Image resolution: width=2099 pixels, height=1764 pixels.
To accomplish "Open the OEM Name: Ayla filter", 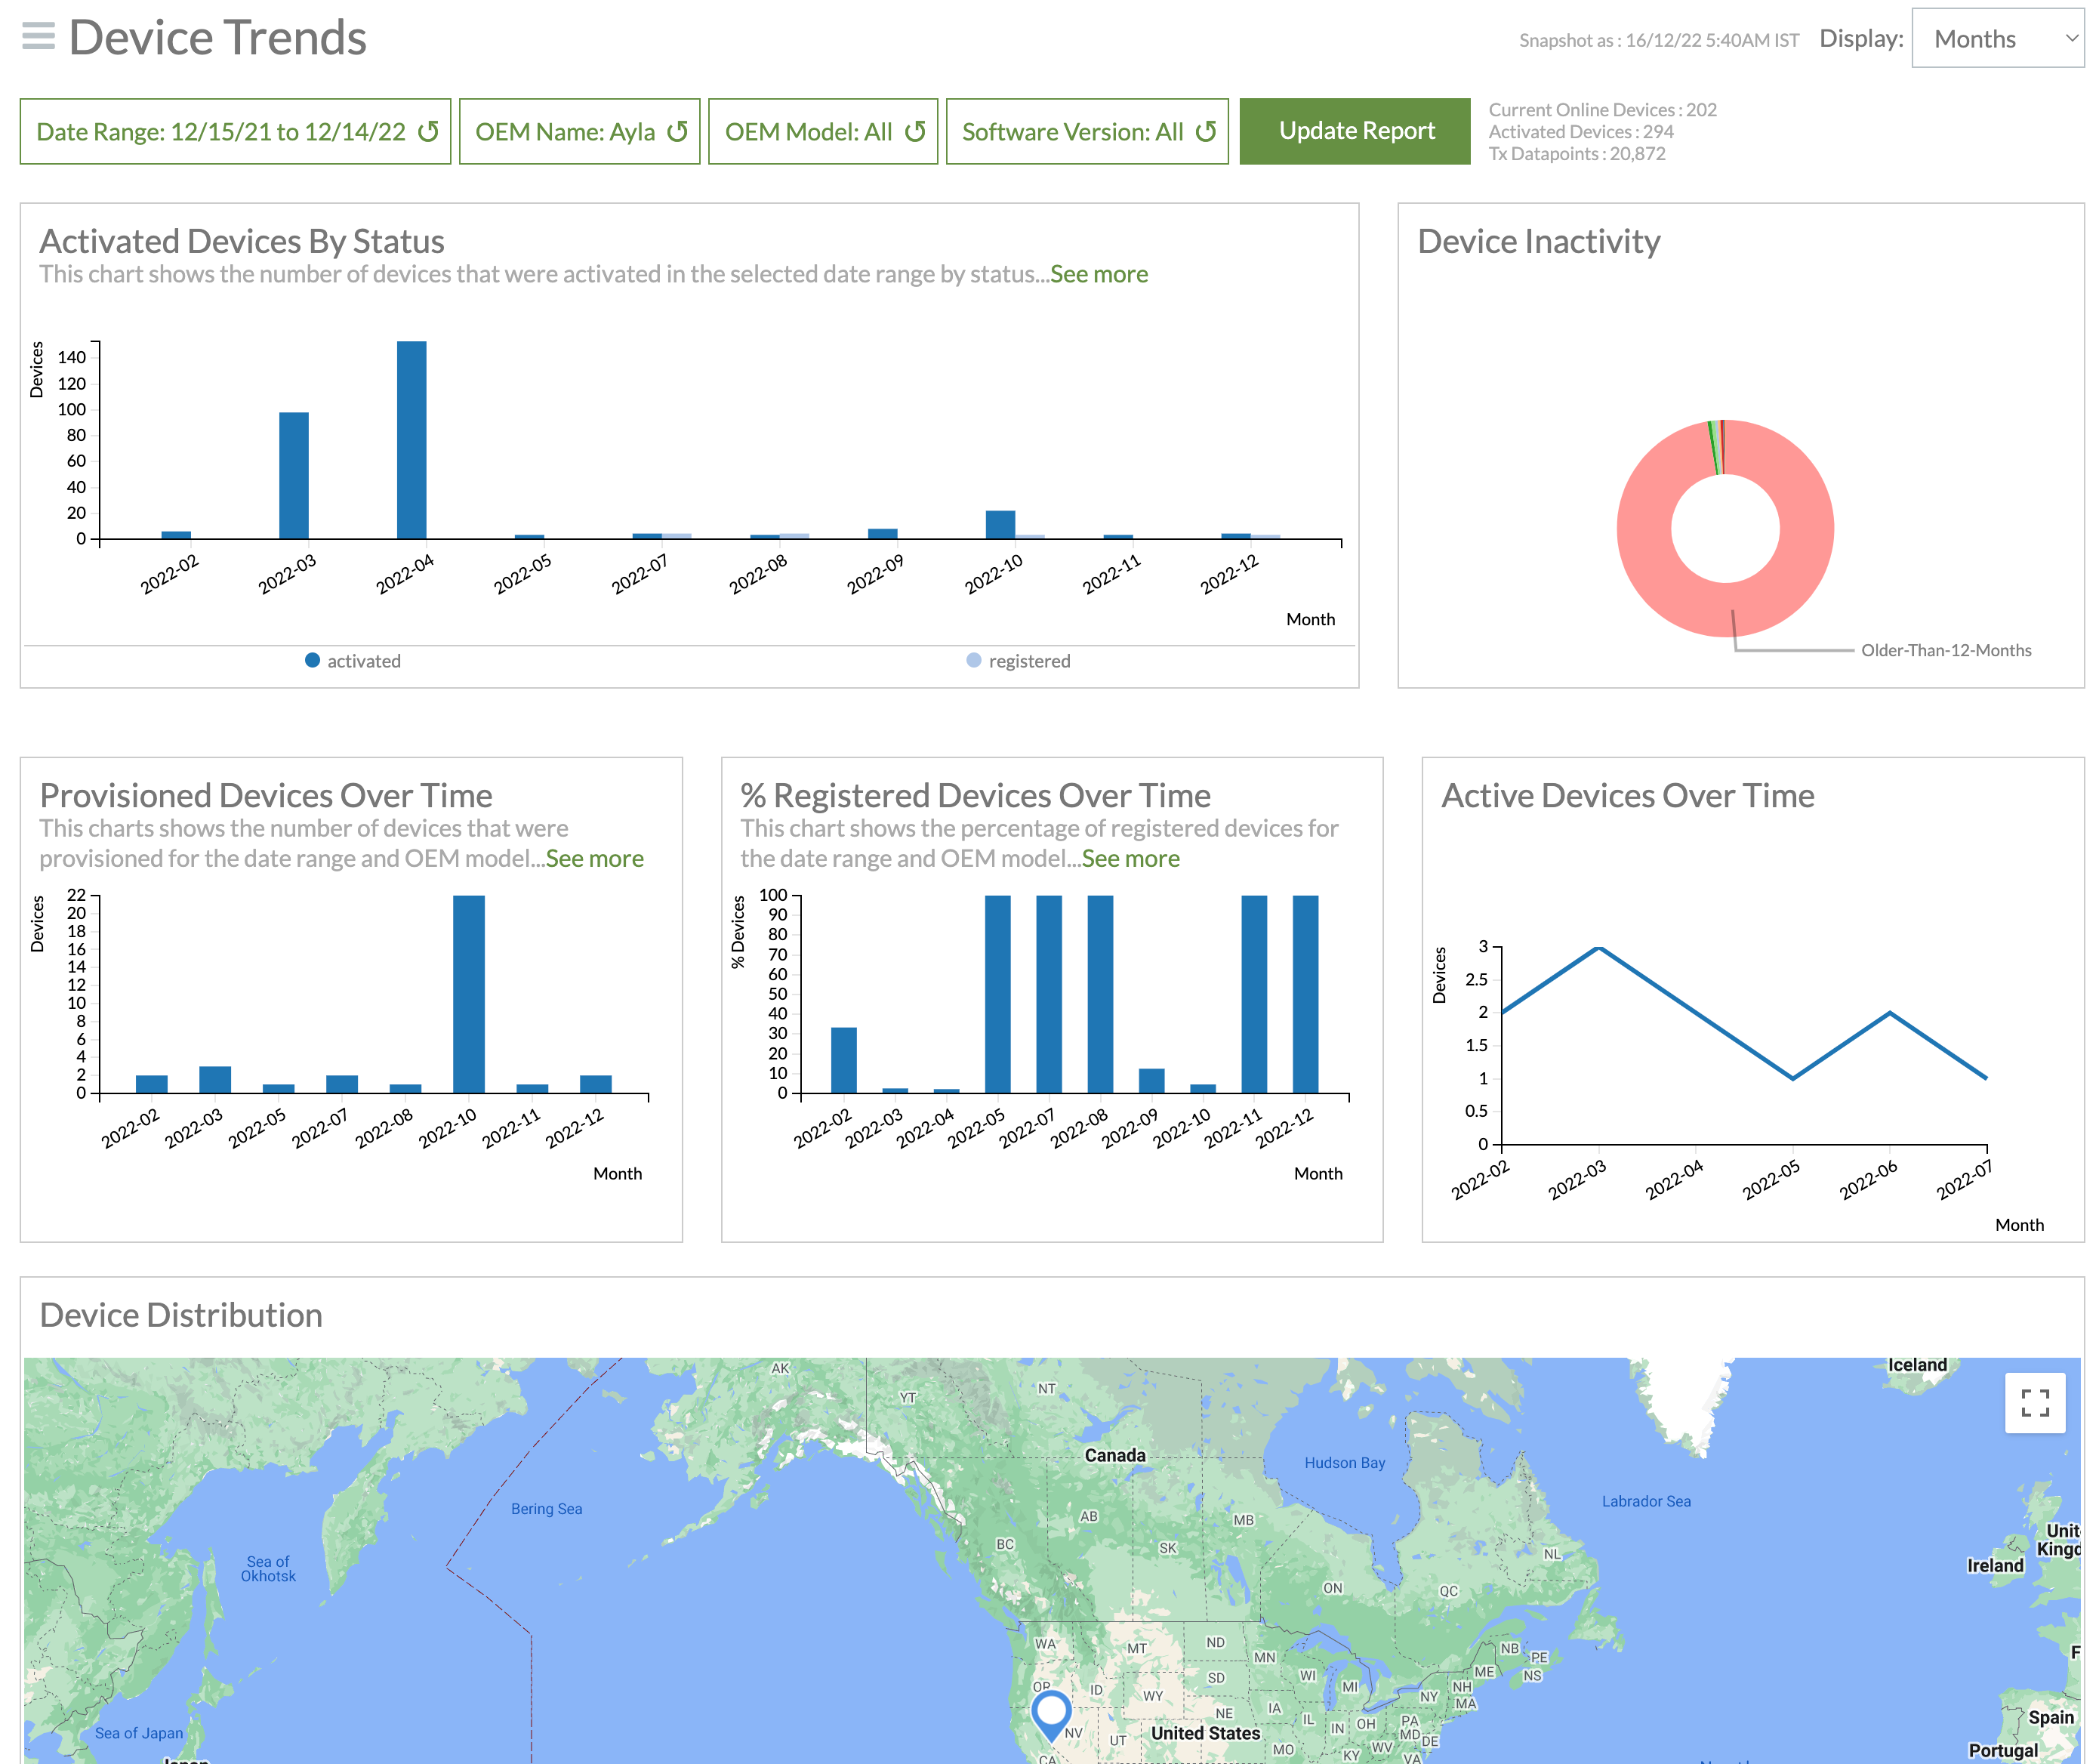I will (x=565, y=132).
